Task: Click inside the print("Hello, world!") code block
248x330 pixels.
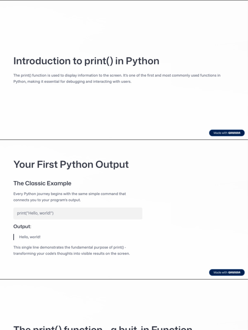Action: [77, 213]
